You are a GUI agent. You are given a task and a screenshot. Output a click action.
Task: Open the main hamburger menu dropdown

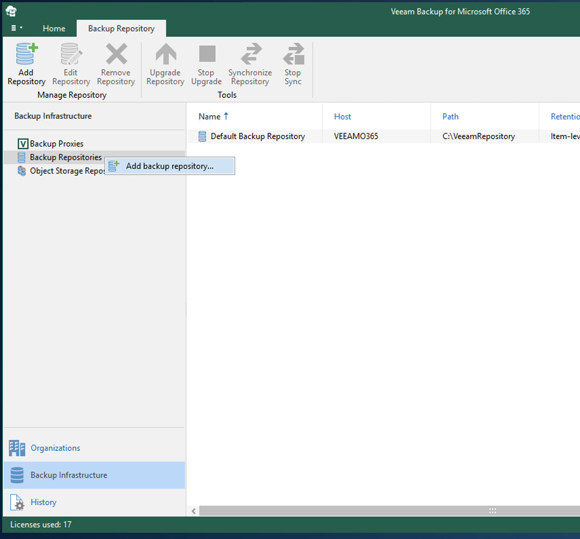(17, 28)
